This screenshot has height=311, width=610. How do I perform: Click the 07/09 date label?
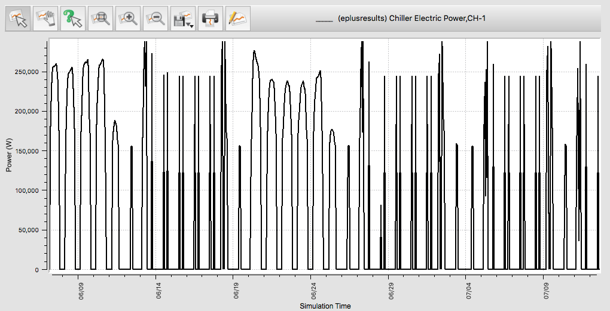pos(547,291)
